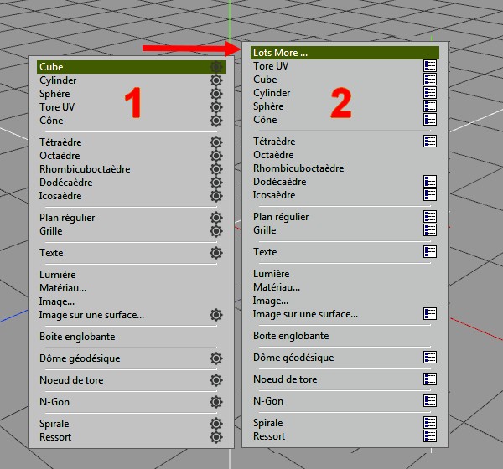Click the gear icon next to Octaèdre
The height and width of the screenshot is (469, 503).
[x=216, y=156]
